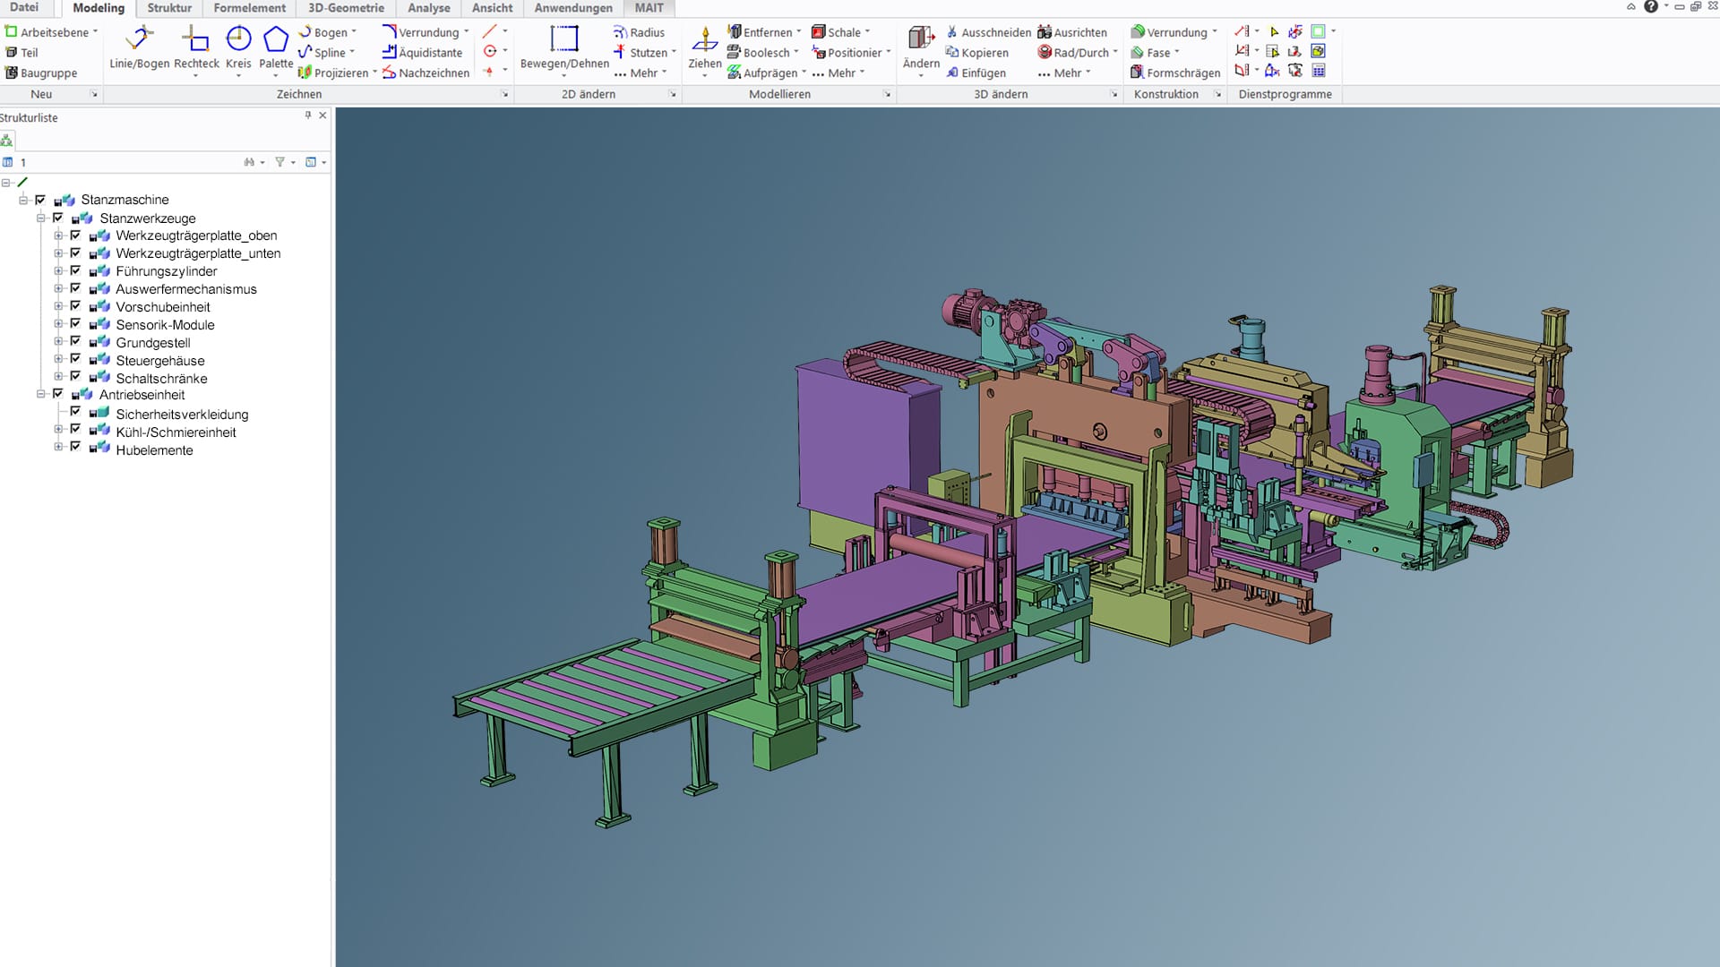Create a new Baugruppe
This screenshot has width=1720, height=967.
point(41,73)
